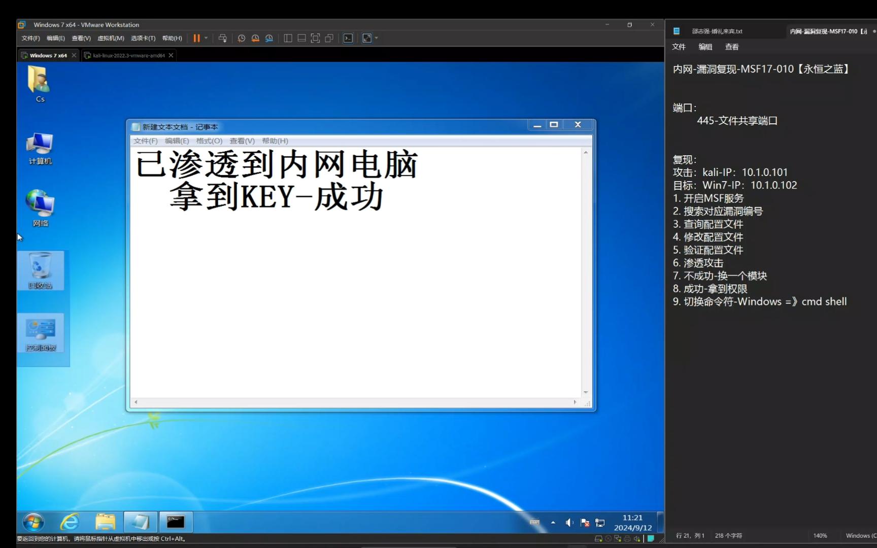Click Notepad horizontal scrollbar right arrow

click(575, 402)
